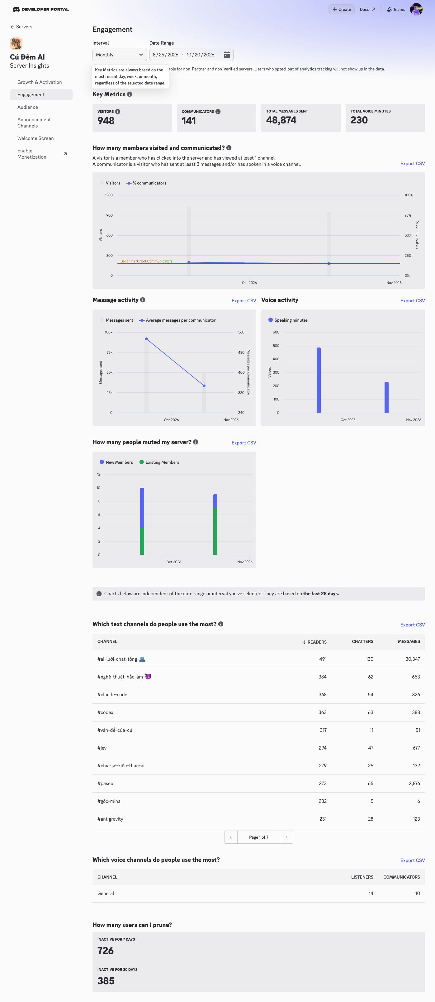
Task: Click info icon beside text channels heading
Action: 221,624
